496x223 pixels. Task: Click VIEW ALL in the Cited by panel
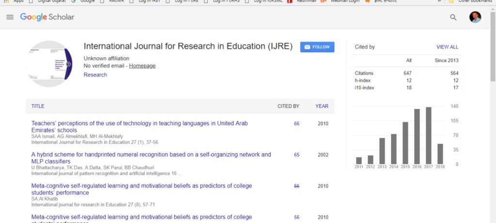pyautogui.click(x=447, y=47)
